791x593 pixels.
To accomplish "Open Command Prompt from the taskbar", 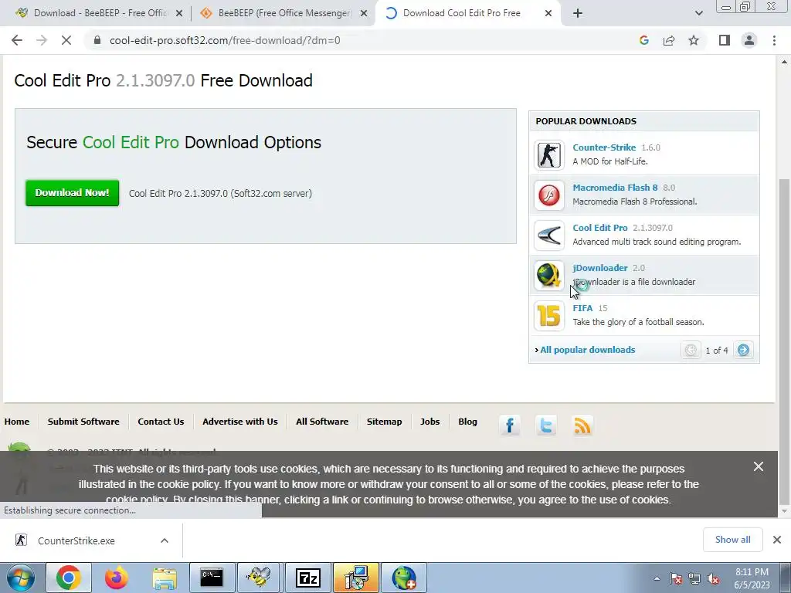I will coord(212,578).
